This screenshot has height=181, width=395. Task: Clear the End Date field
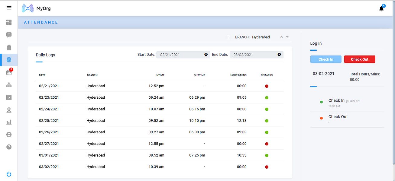tap(279, 54)
